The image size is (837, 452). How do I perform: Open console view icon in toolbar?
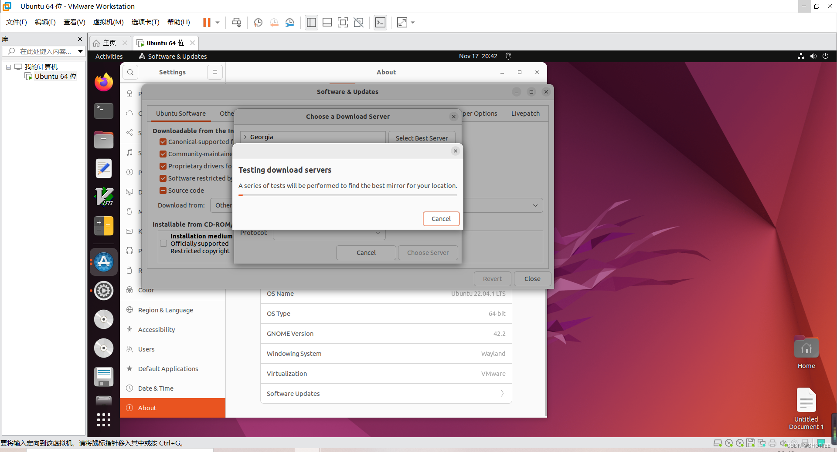pos(380,22)
